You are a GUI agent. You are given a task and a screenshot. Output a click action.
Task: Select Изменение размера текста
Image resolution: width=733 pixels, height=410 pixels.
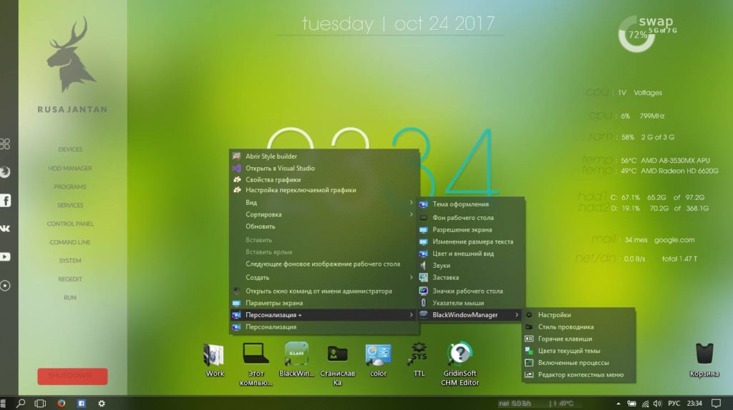(471, 242)
